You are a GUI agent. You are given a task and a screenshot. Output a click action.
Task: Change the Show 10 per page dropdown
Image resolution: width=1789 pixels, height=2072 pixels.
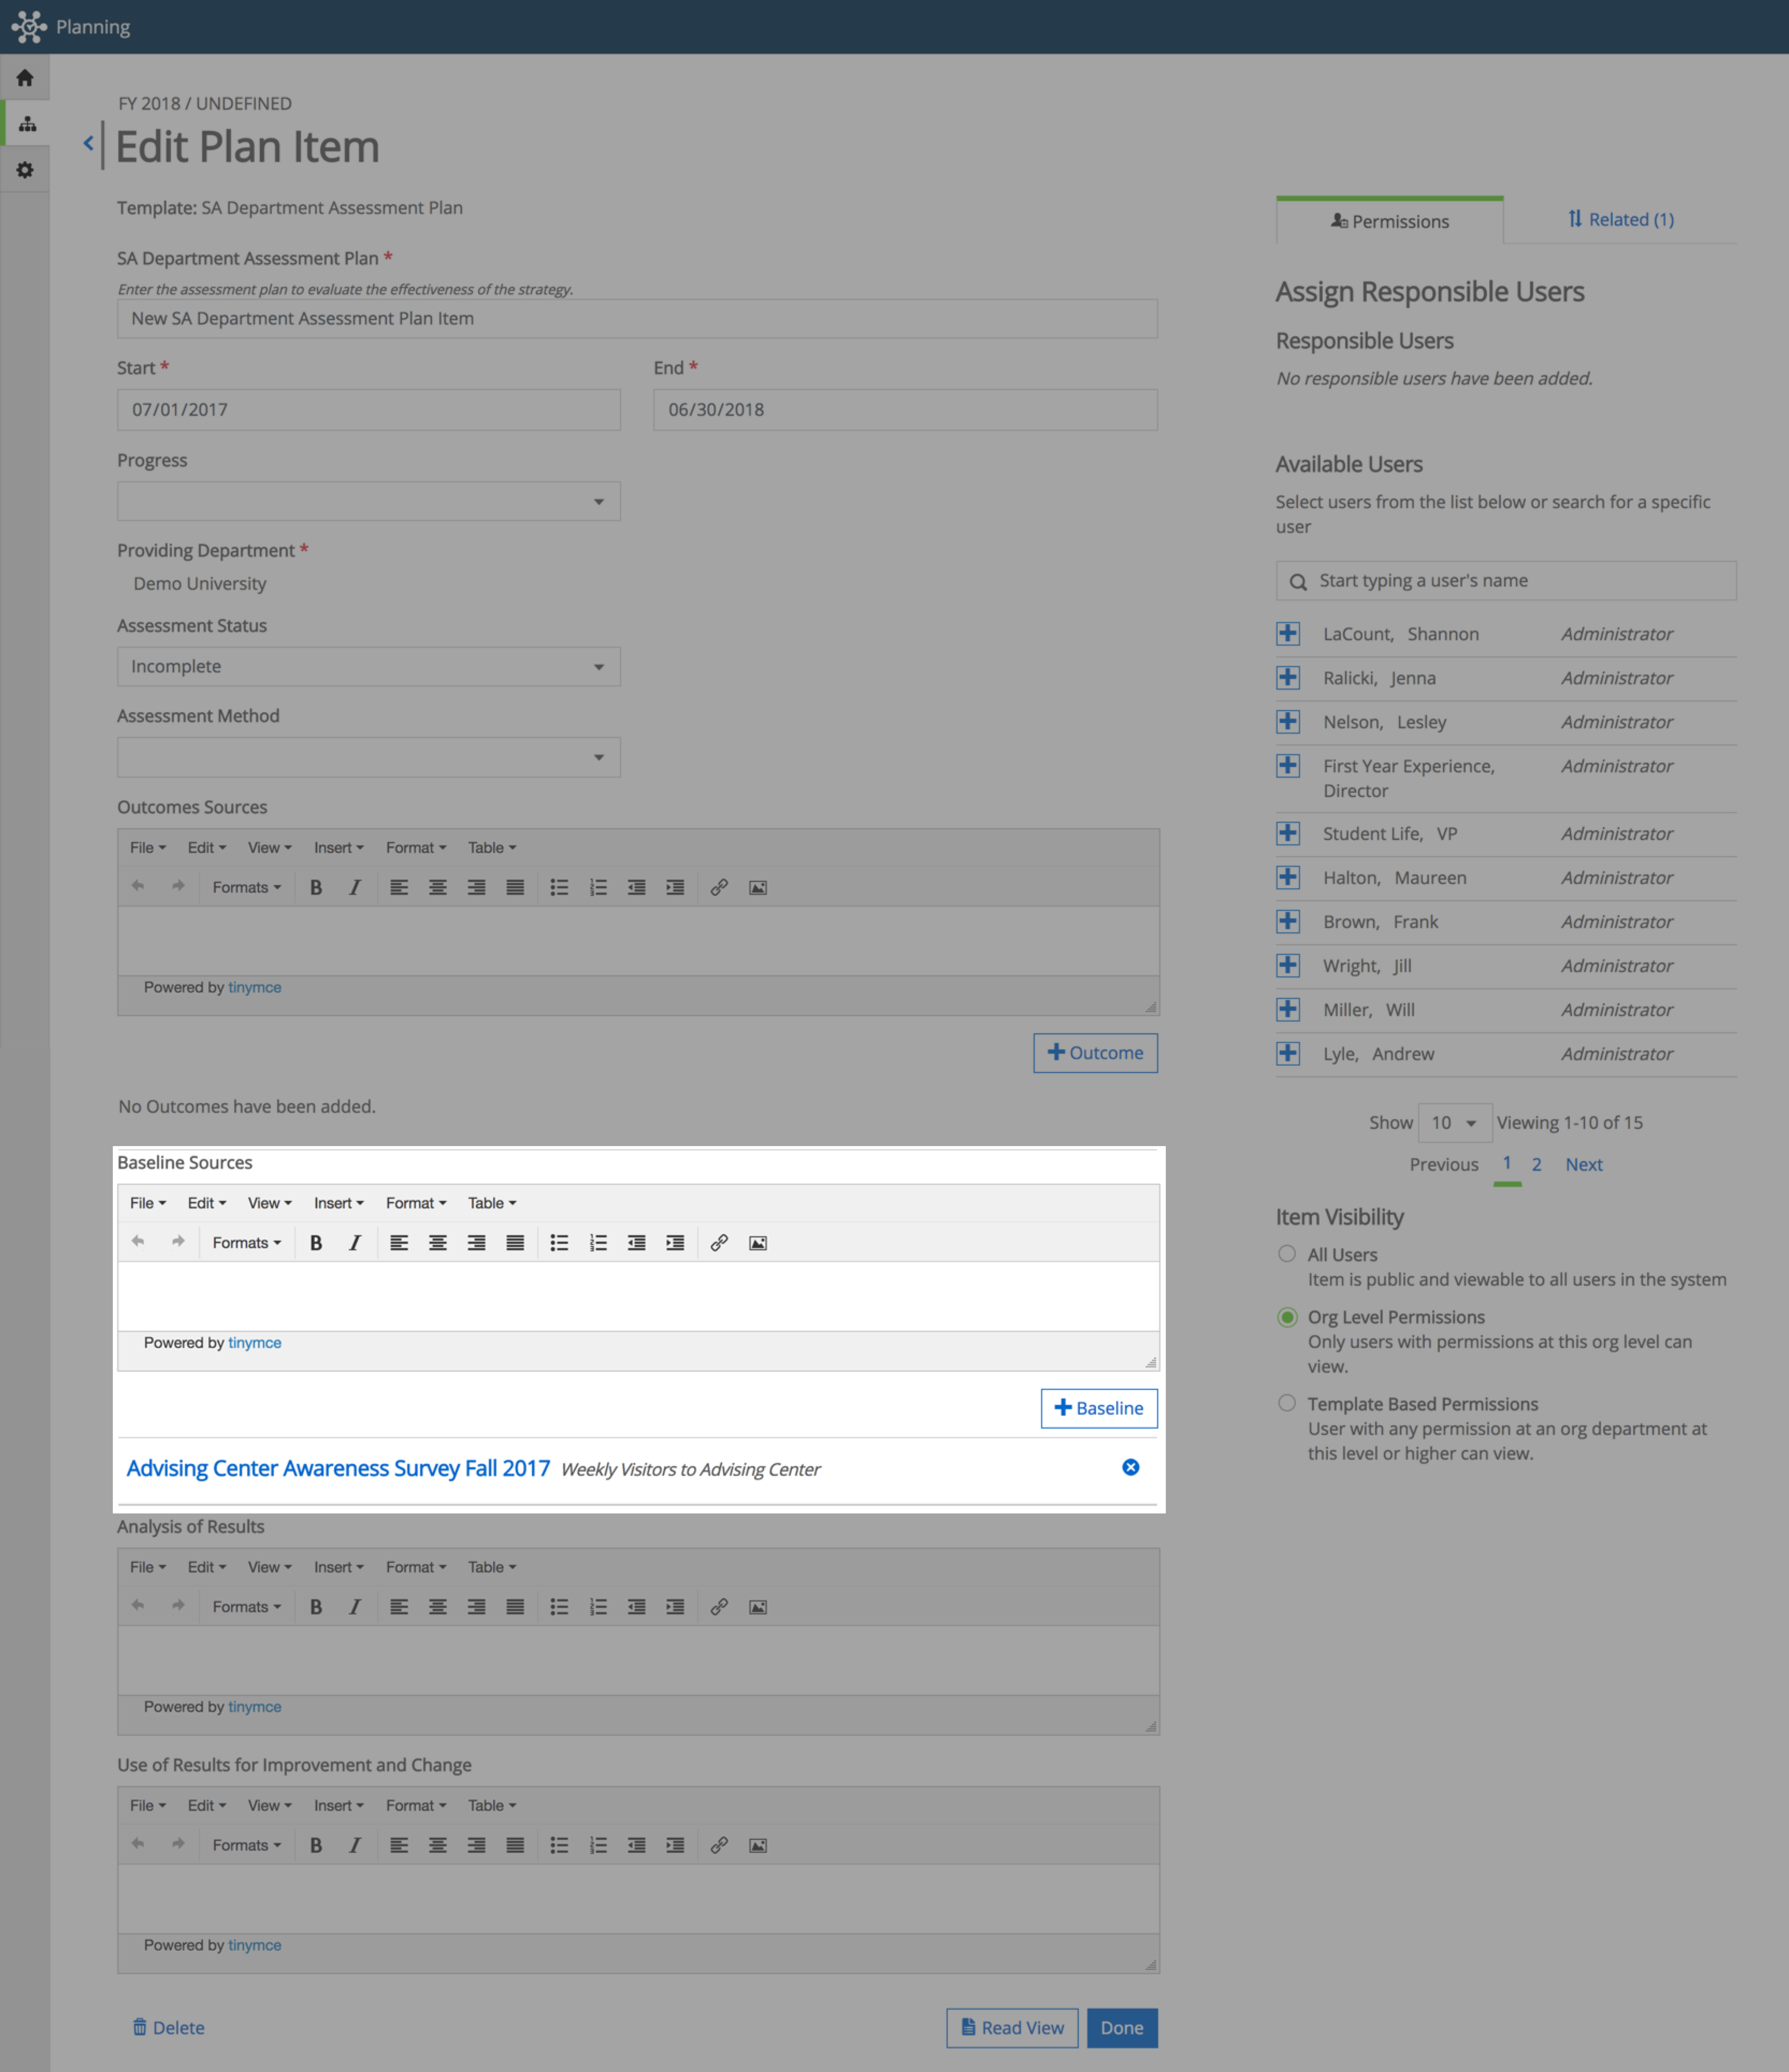tap(1455, 1122)
